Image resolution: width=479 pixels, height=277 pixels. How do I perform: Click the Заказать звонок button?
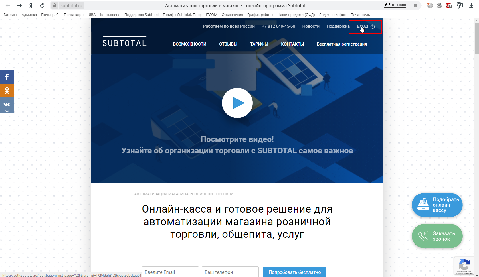[x=437, y=236]
